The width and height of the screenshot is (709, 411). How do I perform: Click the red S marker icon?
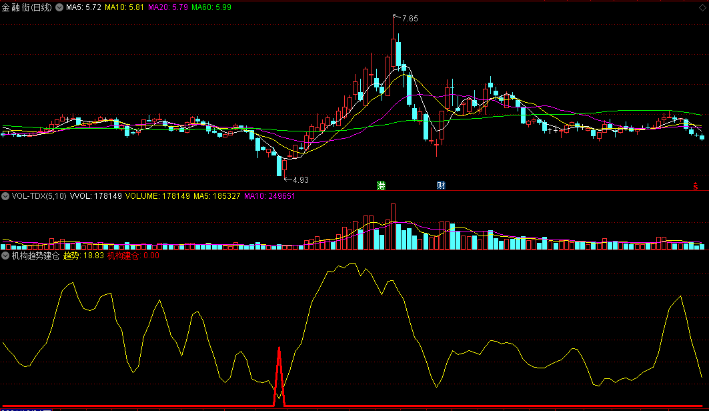[696, 186]
